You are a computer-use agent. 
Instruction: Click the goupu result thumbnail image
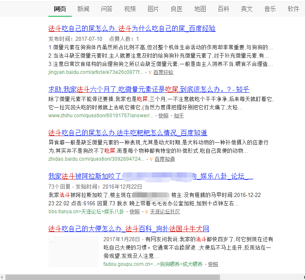click(73, 251)
